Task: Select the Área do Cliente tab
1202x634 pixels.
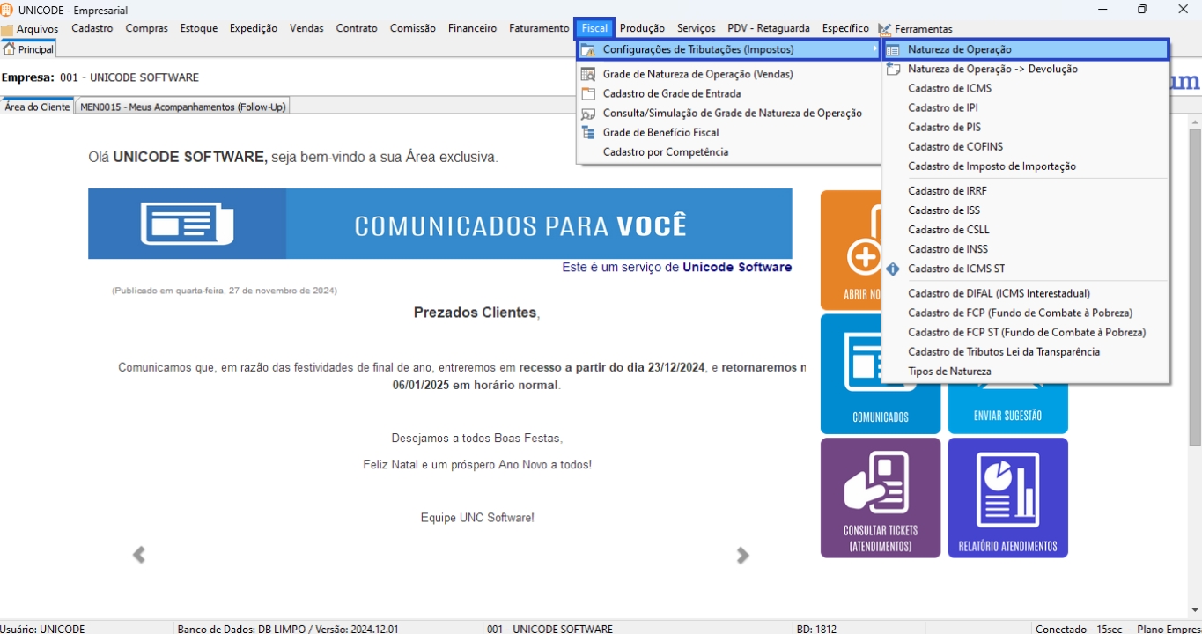Action: coord(37,107)
